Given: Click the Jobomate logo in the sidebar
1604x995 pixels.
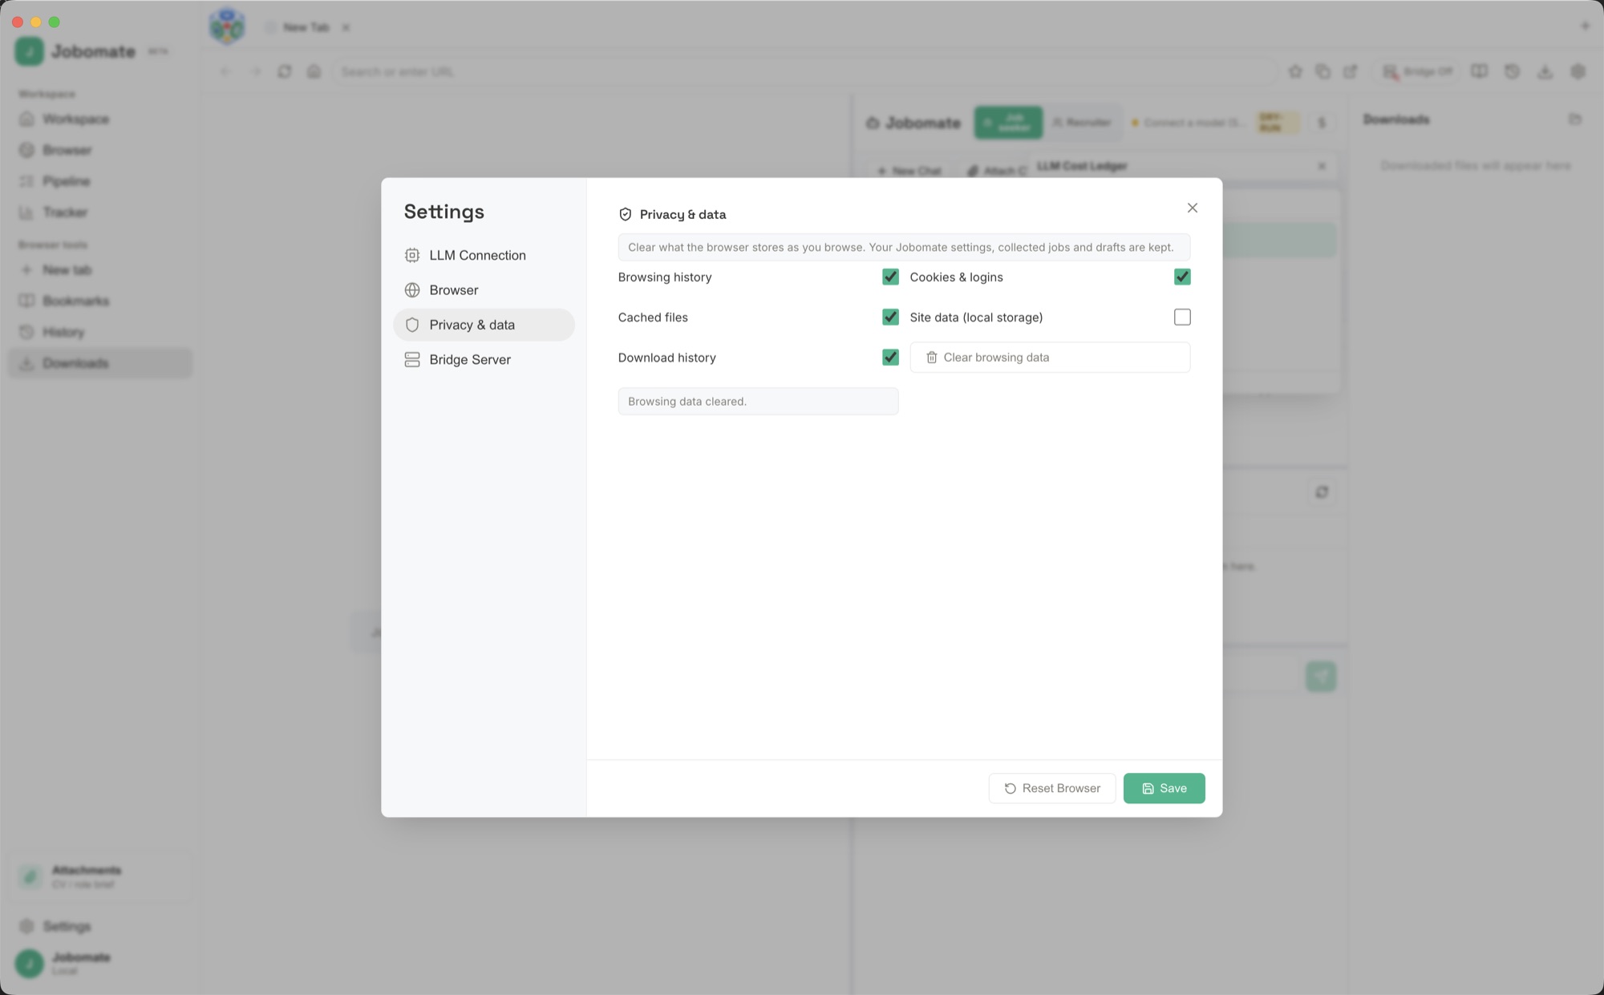Looking at the screenshot, I should (x=30, y=51).
